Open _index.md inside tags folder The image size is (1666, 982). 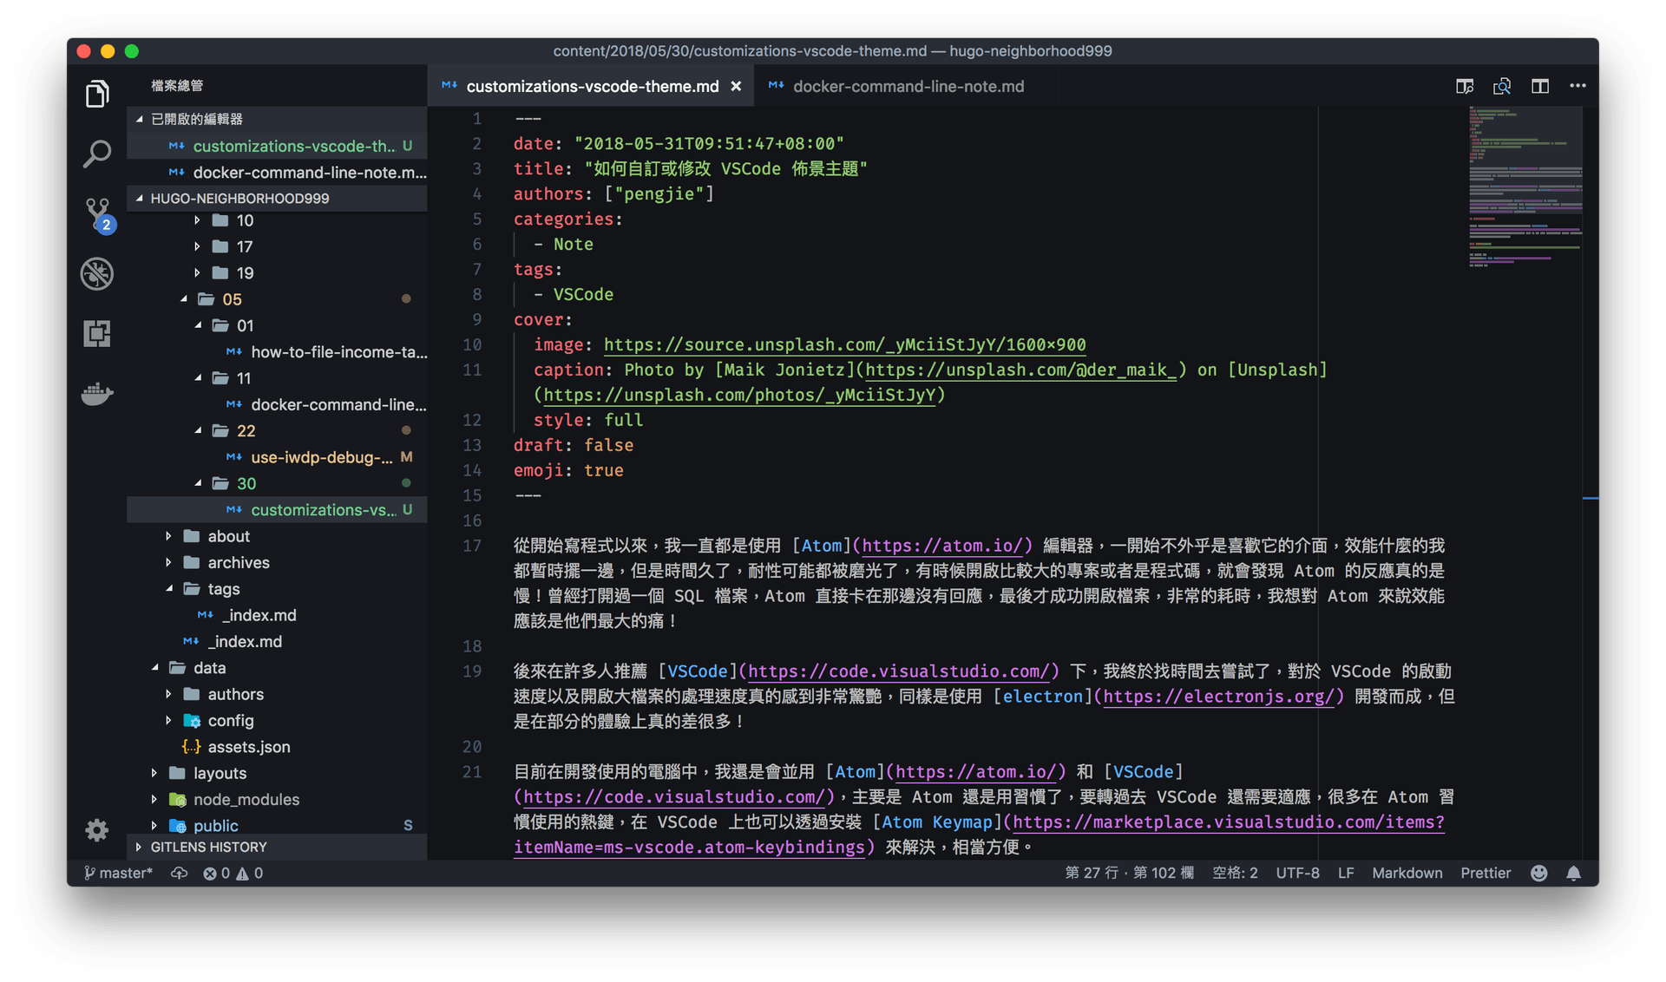277,615
